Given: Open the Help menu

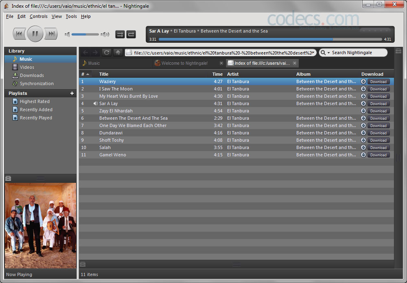Looking at the screenshot, I should click(85, 16).
